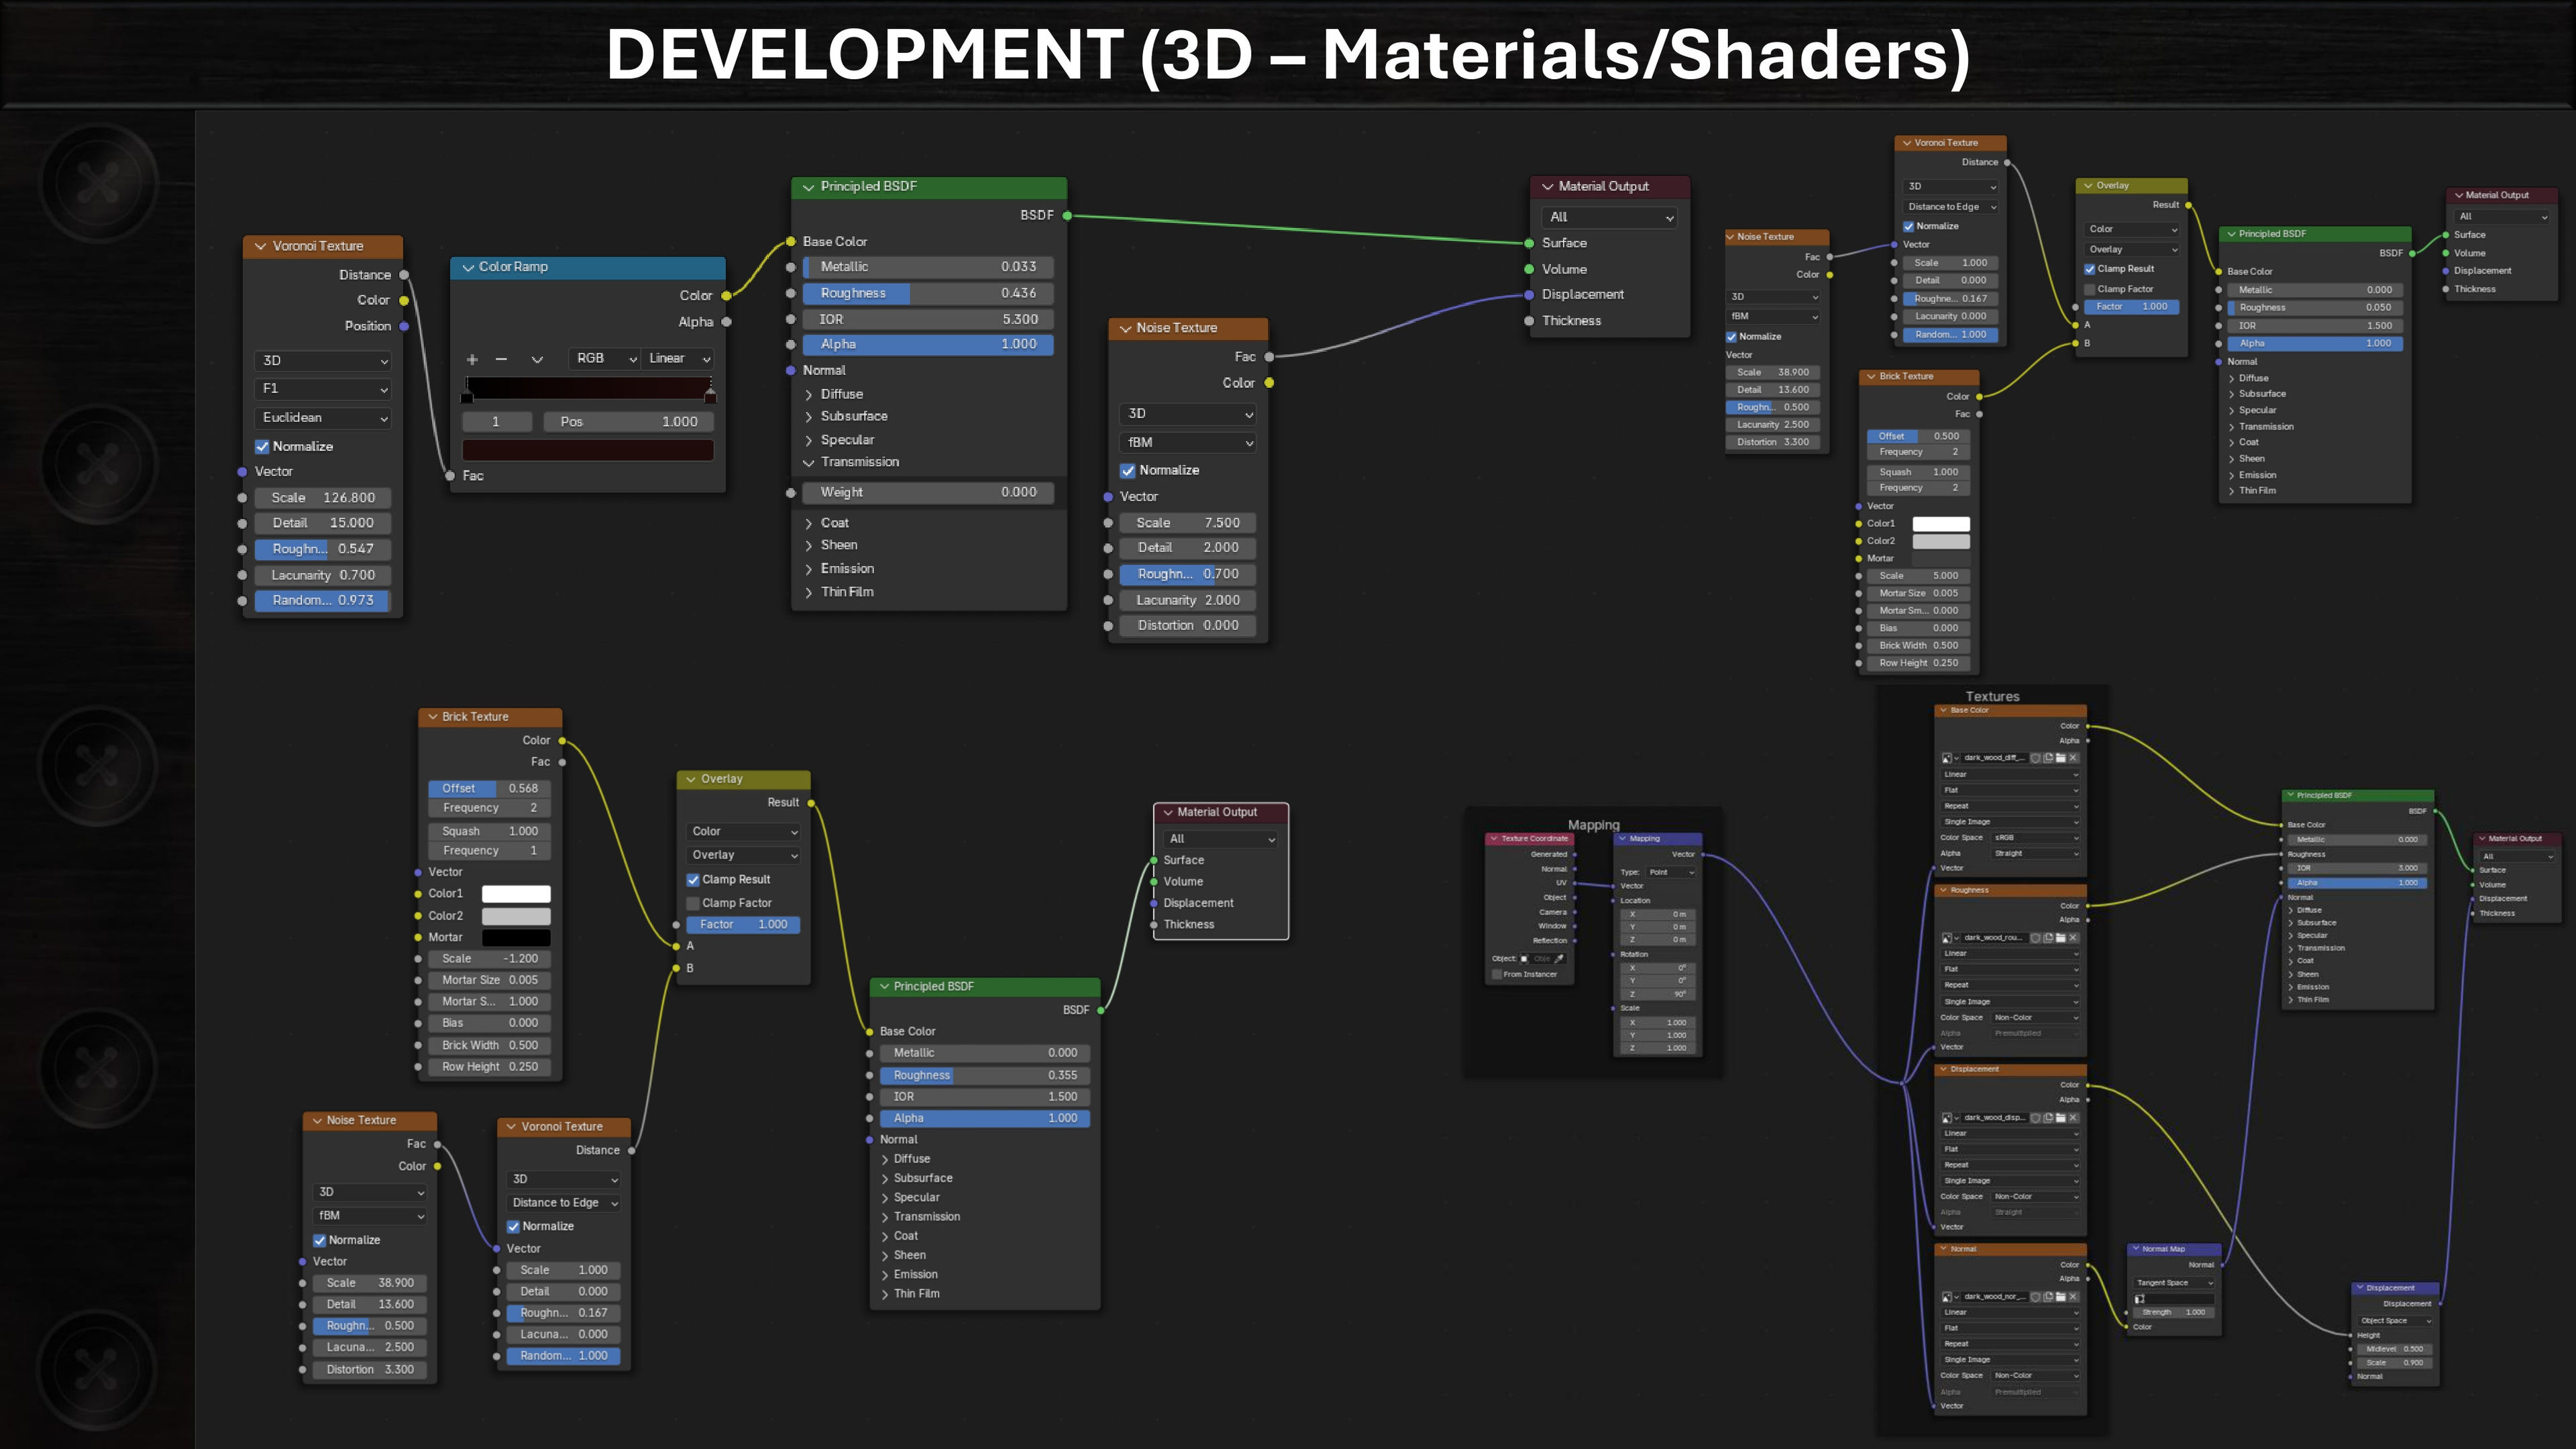Screen dimensions: 2576x1449
Task: Click image browse icon in Base Color texture node
Action: tap(1947, 758)
